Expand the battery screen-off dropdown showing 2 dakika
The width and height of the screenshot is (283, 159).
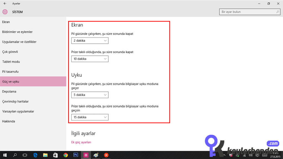tap(90, 41)
